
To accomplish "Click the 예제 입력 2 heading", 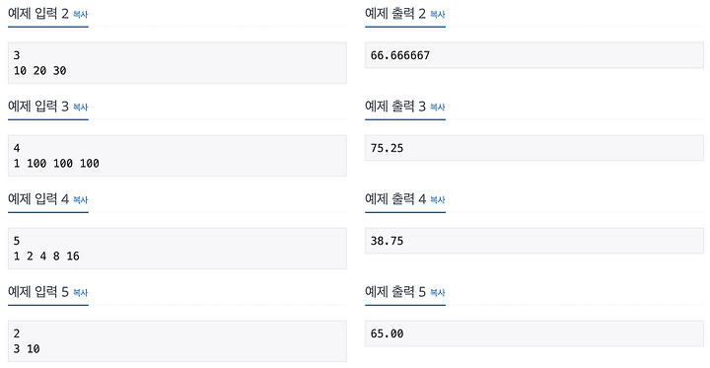I will 38,14.
